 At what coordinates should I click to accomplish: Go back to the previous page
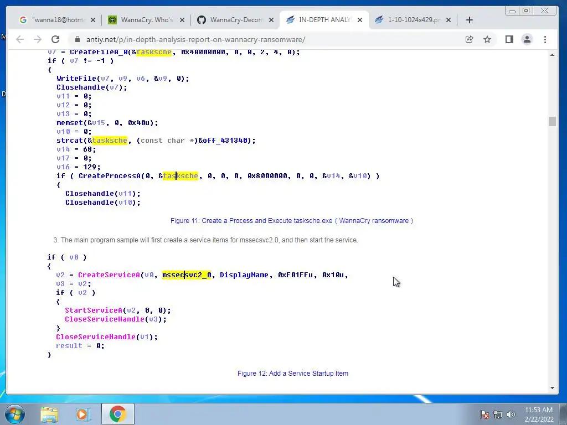click(20, 39)
